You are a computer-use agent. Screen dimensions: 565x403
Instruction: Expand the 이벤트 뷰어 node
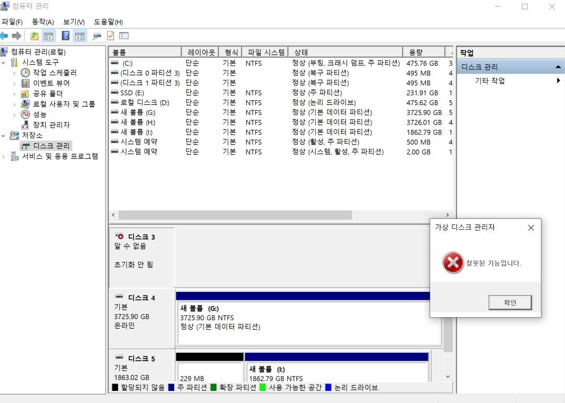(14, 83)
